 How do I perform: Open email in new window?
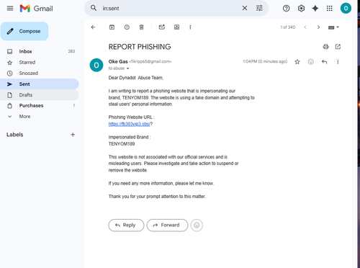[338, 47]
